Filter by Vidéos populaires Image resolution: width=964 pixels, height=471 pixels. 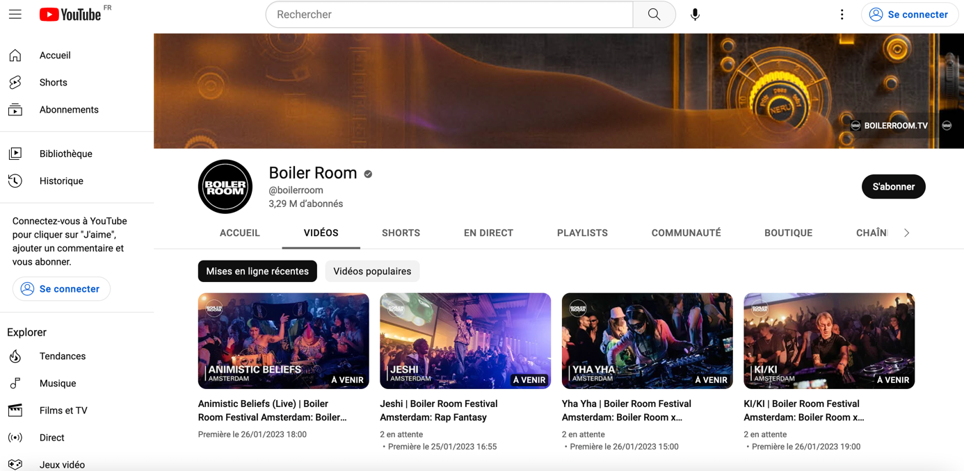click(372, 272)
